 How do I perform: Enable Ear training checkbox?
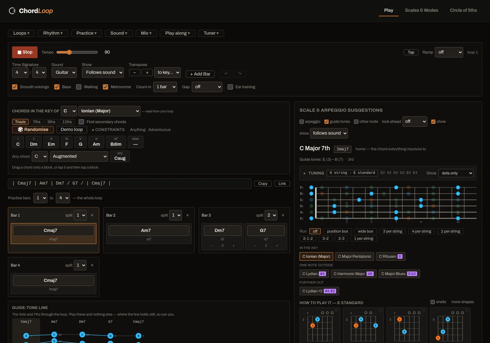[x=230, y=87]
